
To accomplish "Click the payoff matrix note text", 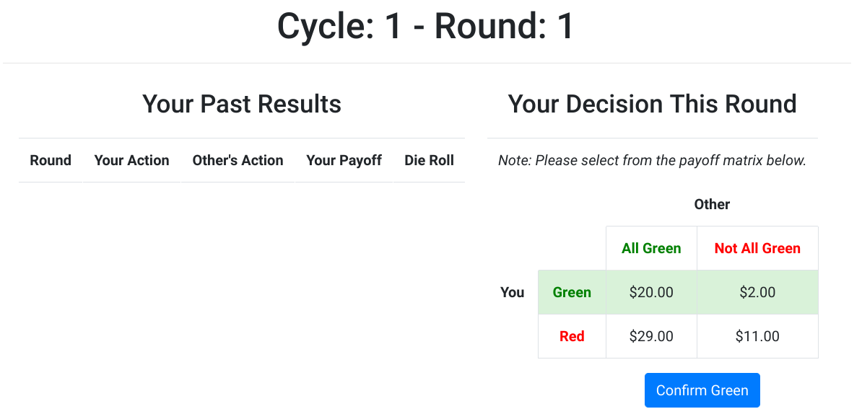I will [652, 160].
